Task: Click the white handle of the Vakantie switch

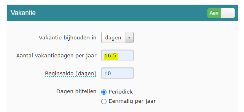Action: 228,13
